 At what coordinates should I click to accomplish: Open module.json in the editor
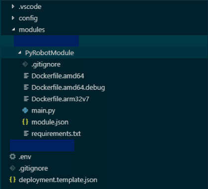(50, 122)
